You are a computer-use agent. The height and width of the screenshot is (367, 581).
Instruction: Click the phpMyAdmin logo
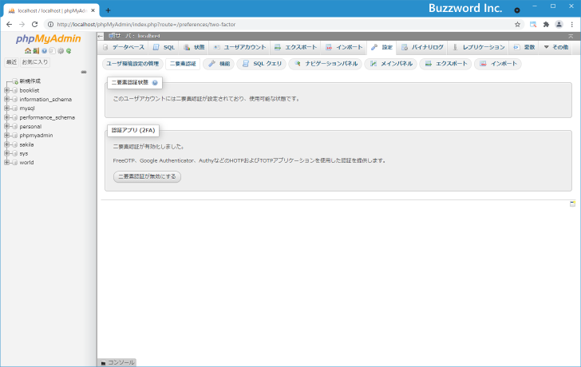click(48, 38)
